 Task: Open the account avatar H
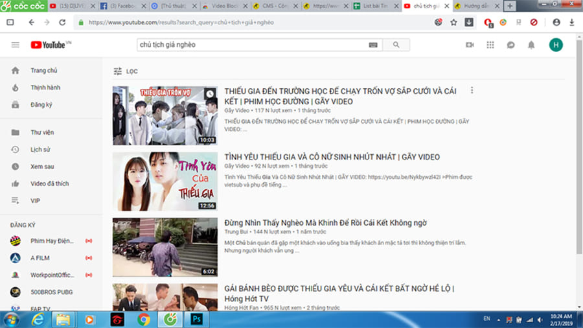pos(556,45)
